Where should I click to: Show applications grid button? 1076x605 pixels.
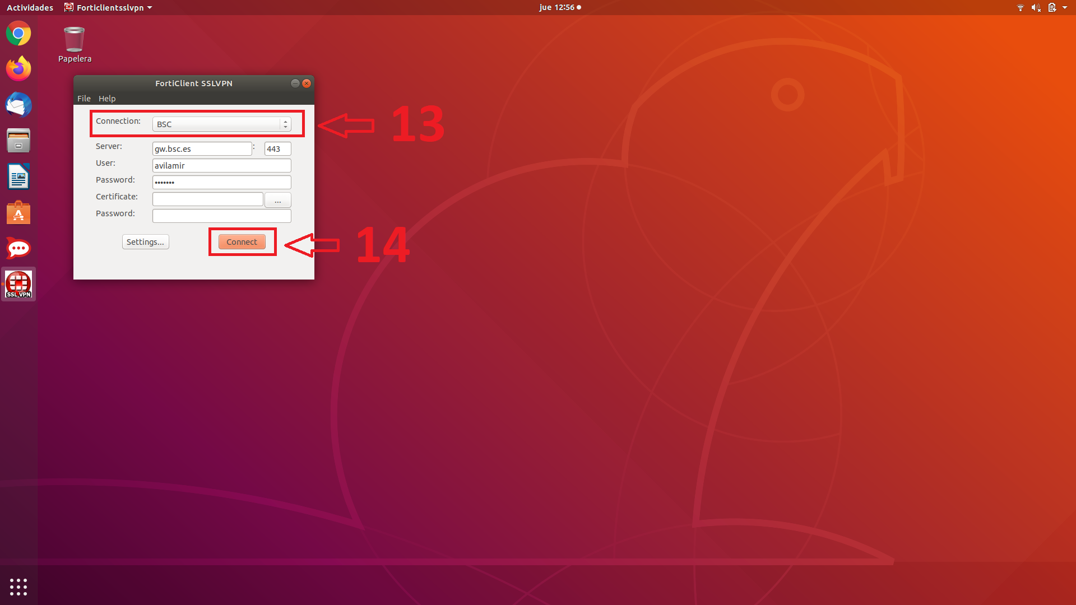point(18,587)
